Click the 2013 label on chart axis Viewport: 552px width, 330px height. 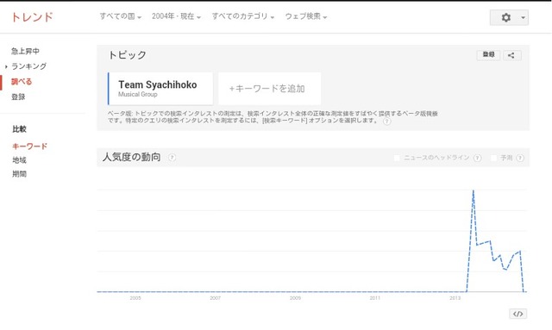click(x=455, y=298)
